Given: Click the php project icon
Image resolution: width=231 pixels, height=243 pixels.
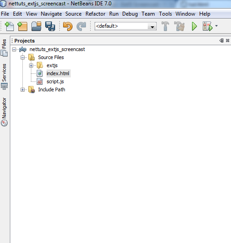Looking at the screenshot, I should click(23, 49).
